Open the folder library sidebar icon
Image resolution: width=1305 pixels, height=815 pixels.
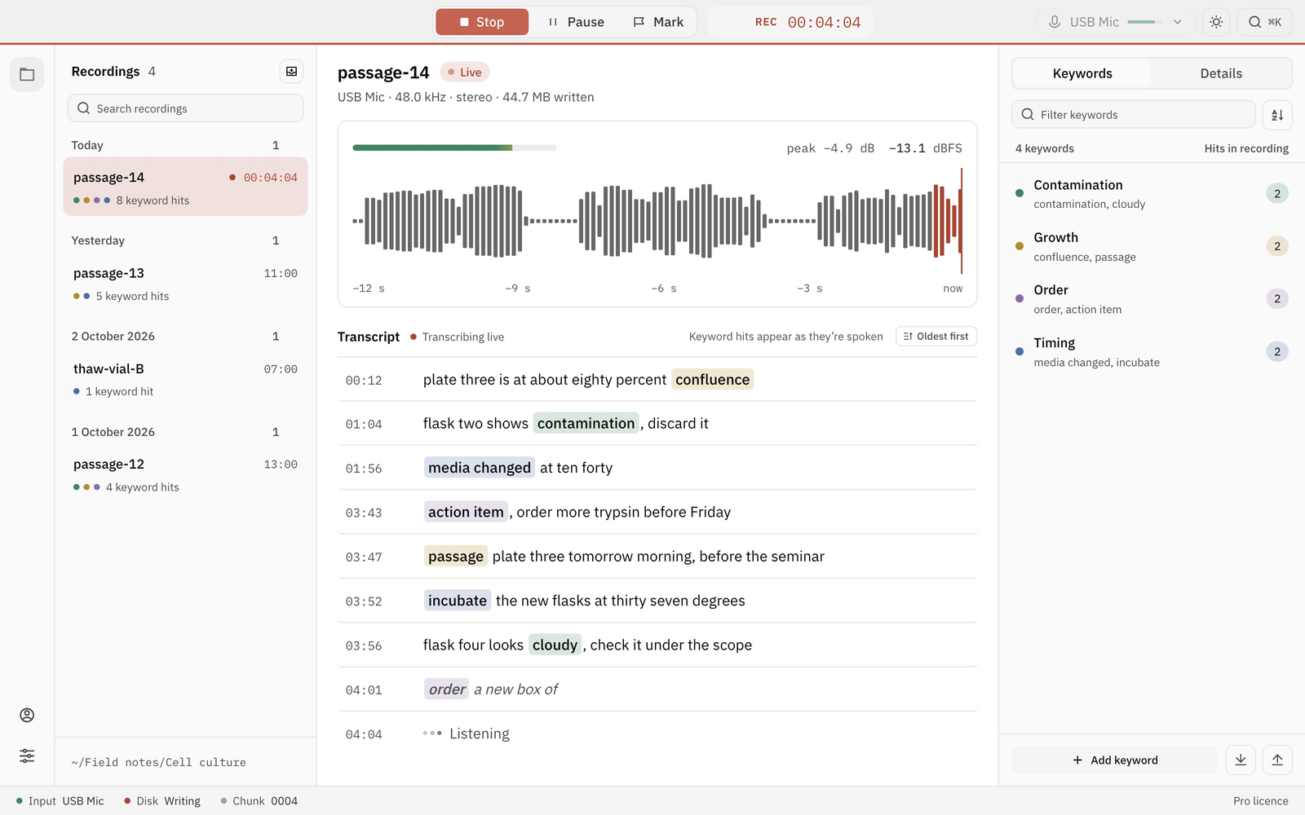coord(27,75)
